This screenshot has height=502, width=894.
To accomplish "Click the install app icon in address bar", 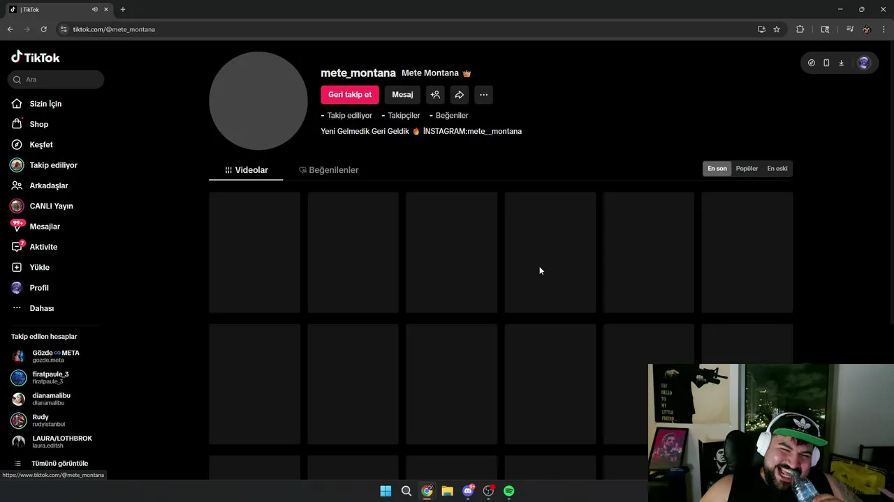I will [x=761, y=29].
